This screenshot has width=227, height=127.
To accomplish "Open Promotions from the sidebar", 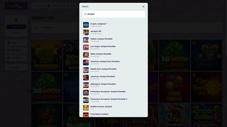I will (16, 58).
